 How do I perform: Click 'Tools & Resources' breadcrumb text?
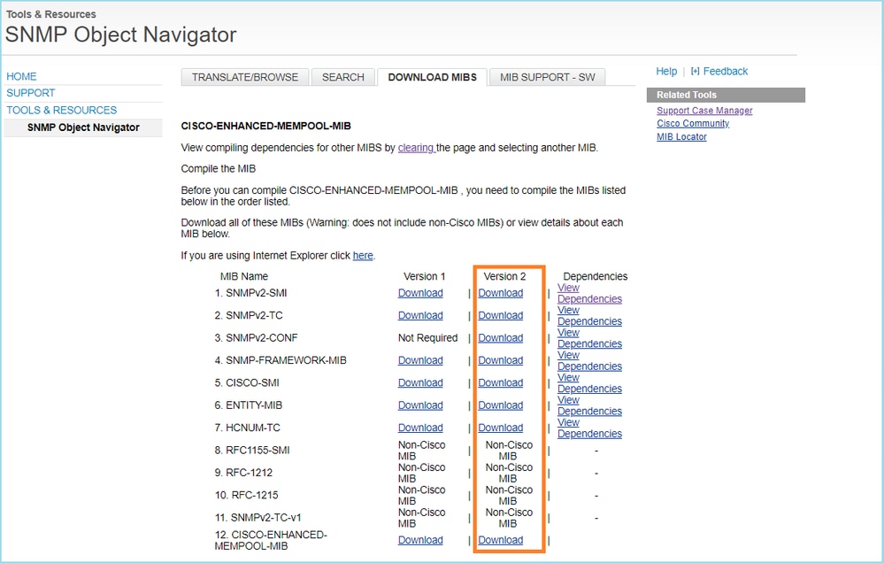point(50,14)
